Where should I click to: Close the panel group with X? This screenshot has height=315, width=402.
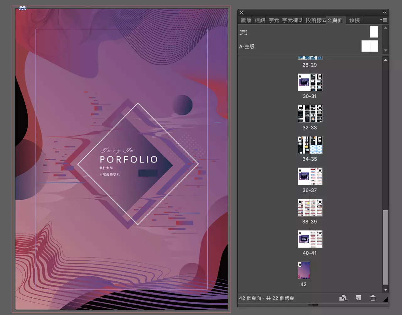[242, 13]
